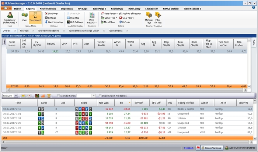Open Table Scanner 2 tab
The width and height of the screenshot is (258, 152).
[x=192, y=9]
